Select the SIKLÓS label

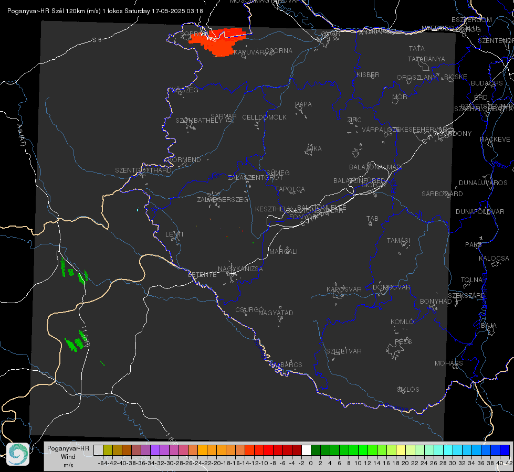pyautogui.click(x=408, y=390)
